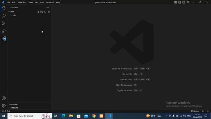Open the File menu

pos(8,2)
